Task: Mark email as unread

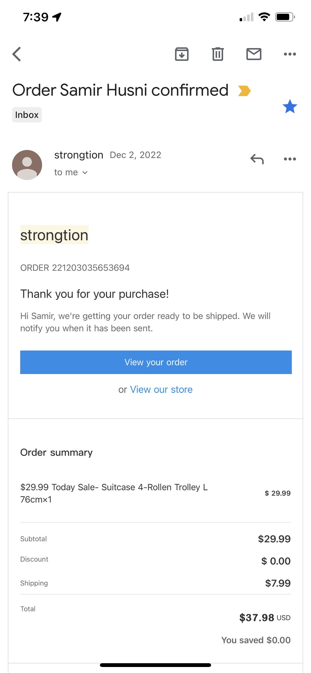Action: pyautogui.click(x=254, y=54)
